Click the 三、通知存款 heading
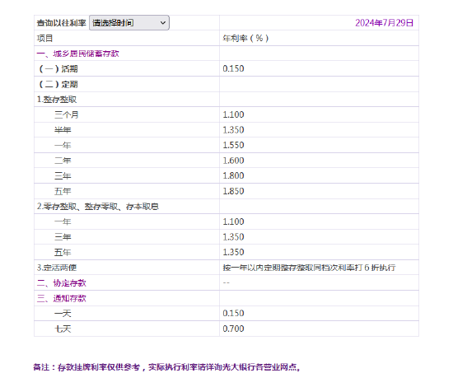This screenshot has height=387, width=453. 62,298
